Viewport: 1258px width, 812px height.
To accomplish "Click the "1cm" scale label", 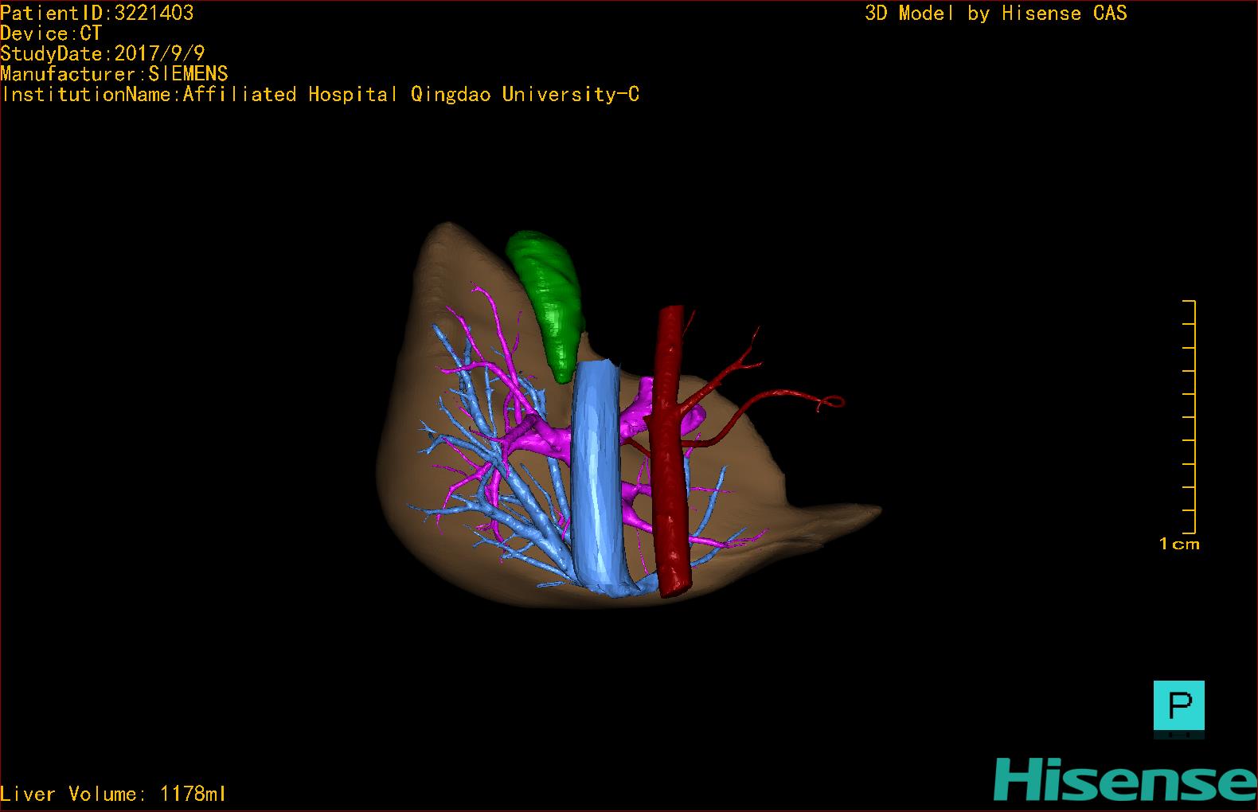I will click(x=1179, y=544).
